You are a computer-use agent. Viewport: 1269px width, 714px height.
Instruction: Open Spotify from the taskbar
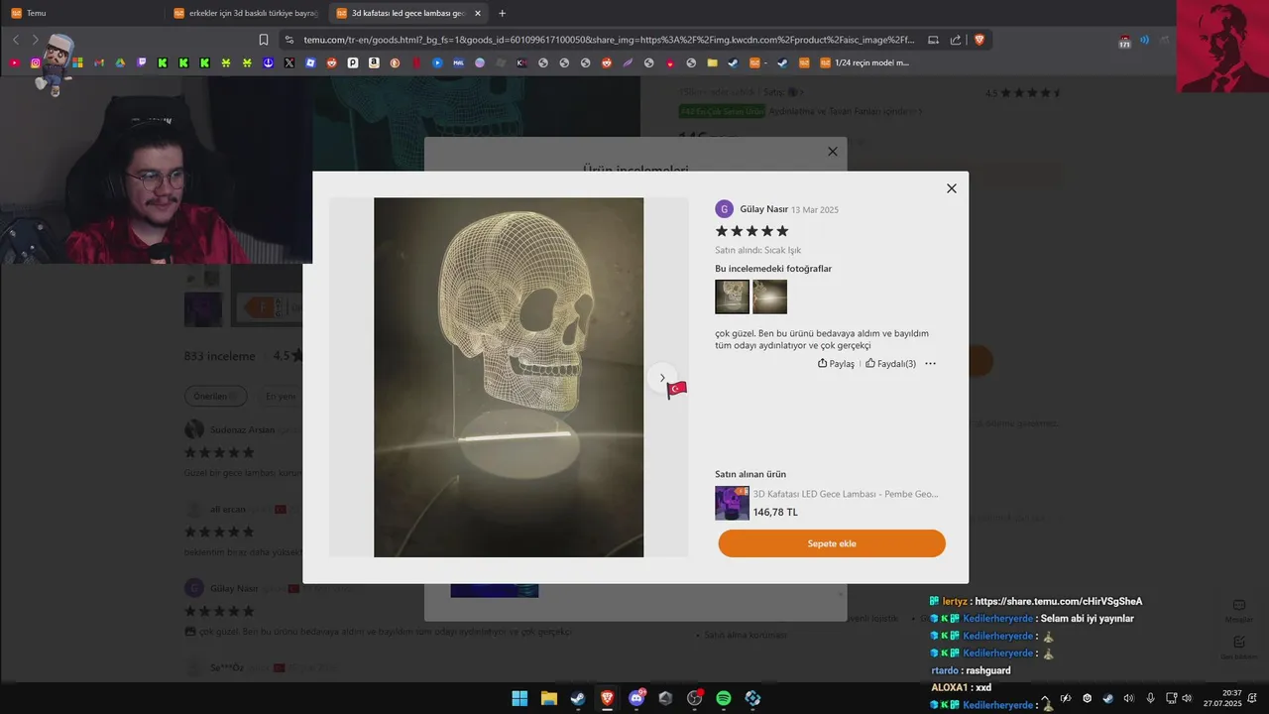click(x=724, y=698)
